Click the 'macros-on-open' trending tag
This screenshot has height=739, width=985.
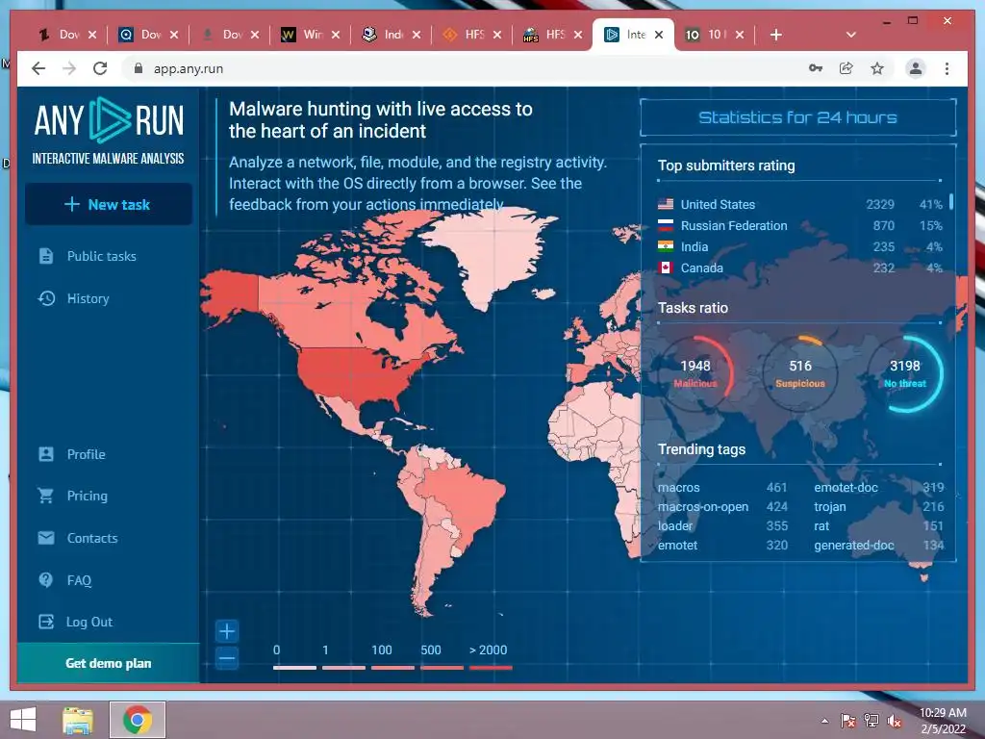click(x=703, y=506)
